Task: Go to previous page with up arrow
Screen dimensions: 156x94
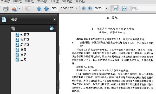Action: (39, 9)
